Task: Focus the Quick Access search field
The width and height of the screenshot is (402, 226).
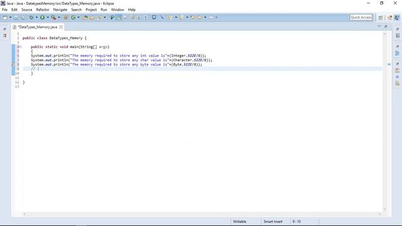Action: coord(361,17)
